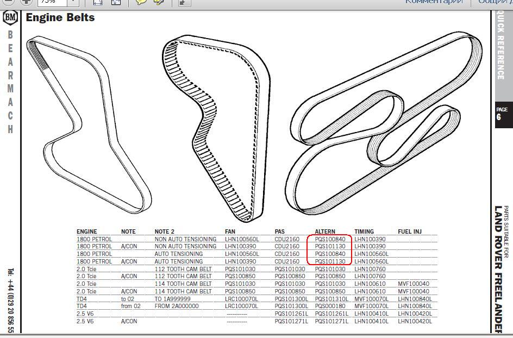Click the QUICK REFERENCE side label
Image resolution: width=513 pixels, height=338 pixels.
(501, 46)
